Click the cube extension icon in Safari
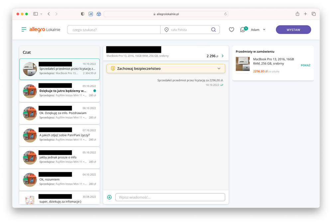This screenshot has width=332, height=224. [x=99, y=14]
